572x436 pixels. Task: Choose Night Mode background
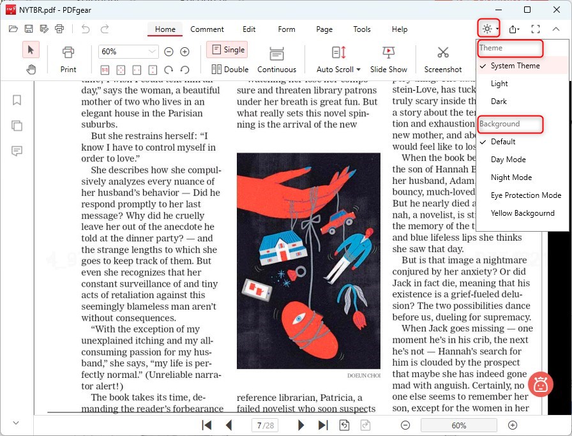pos(522,177)
